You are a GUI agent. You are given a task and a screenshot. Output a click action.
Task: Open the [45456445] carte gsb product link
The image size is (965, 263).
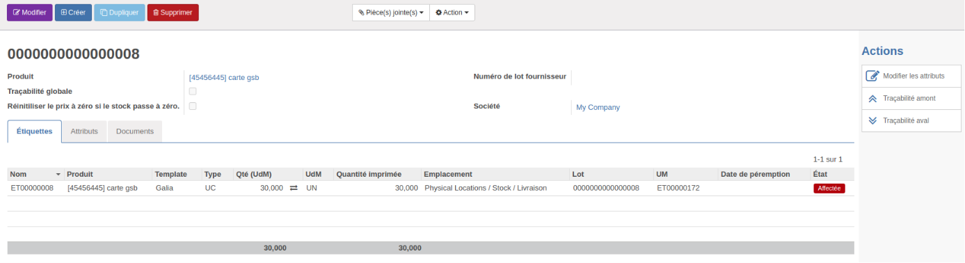point(224,77)
